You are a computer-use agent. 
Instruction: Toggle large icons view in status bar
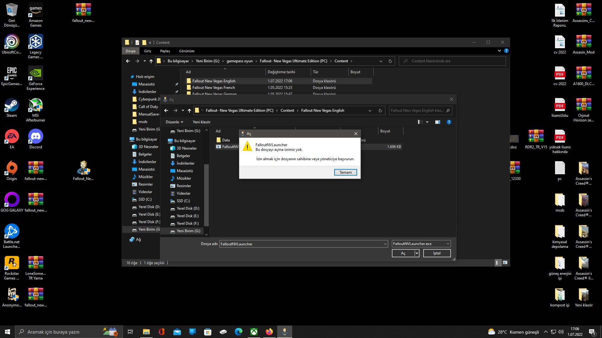point(505,263)
